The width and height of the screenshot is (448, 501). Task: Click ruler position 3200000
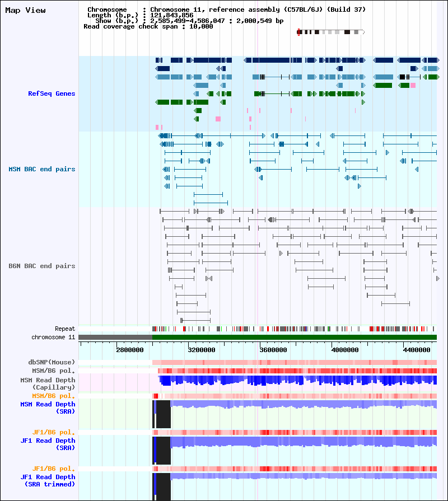coord(201,350)
